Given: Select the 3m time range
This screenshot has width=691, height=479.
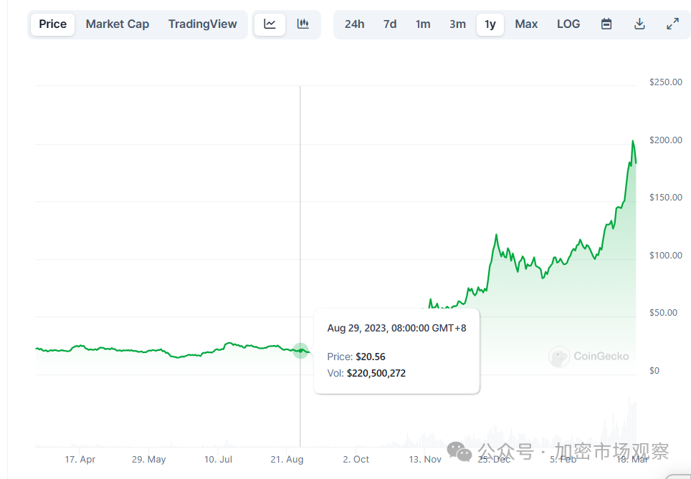Looking at the screenshot, I should (x=457, y=24).
